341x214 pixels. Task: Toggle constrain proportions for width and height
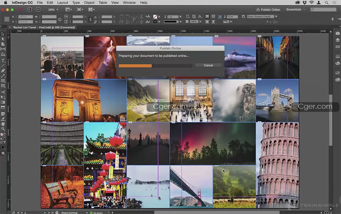(60, 19)
